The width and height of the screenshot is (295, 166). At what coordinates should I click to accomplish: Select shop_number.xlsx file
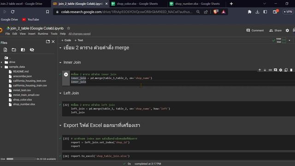tap(24, 104)
